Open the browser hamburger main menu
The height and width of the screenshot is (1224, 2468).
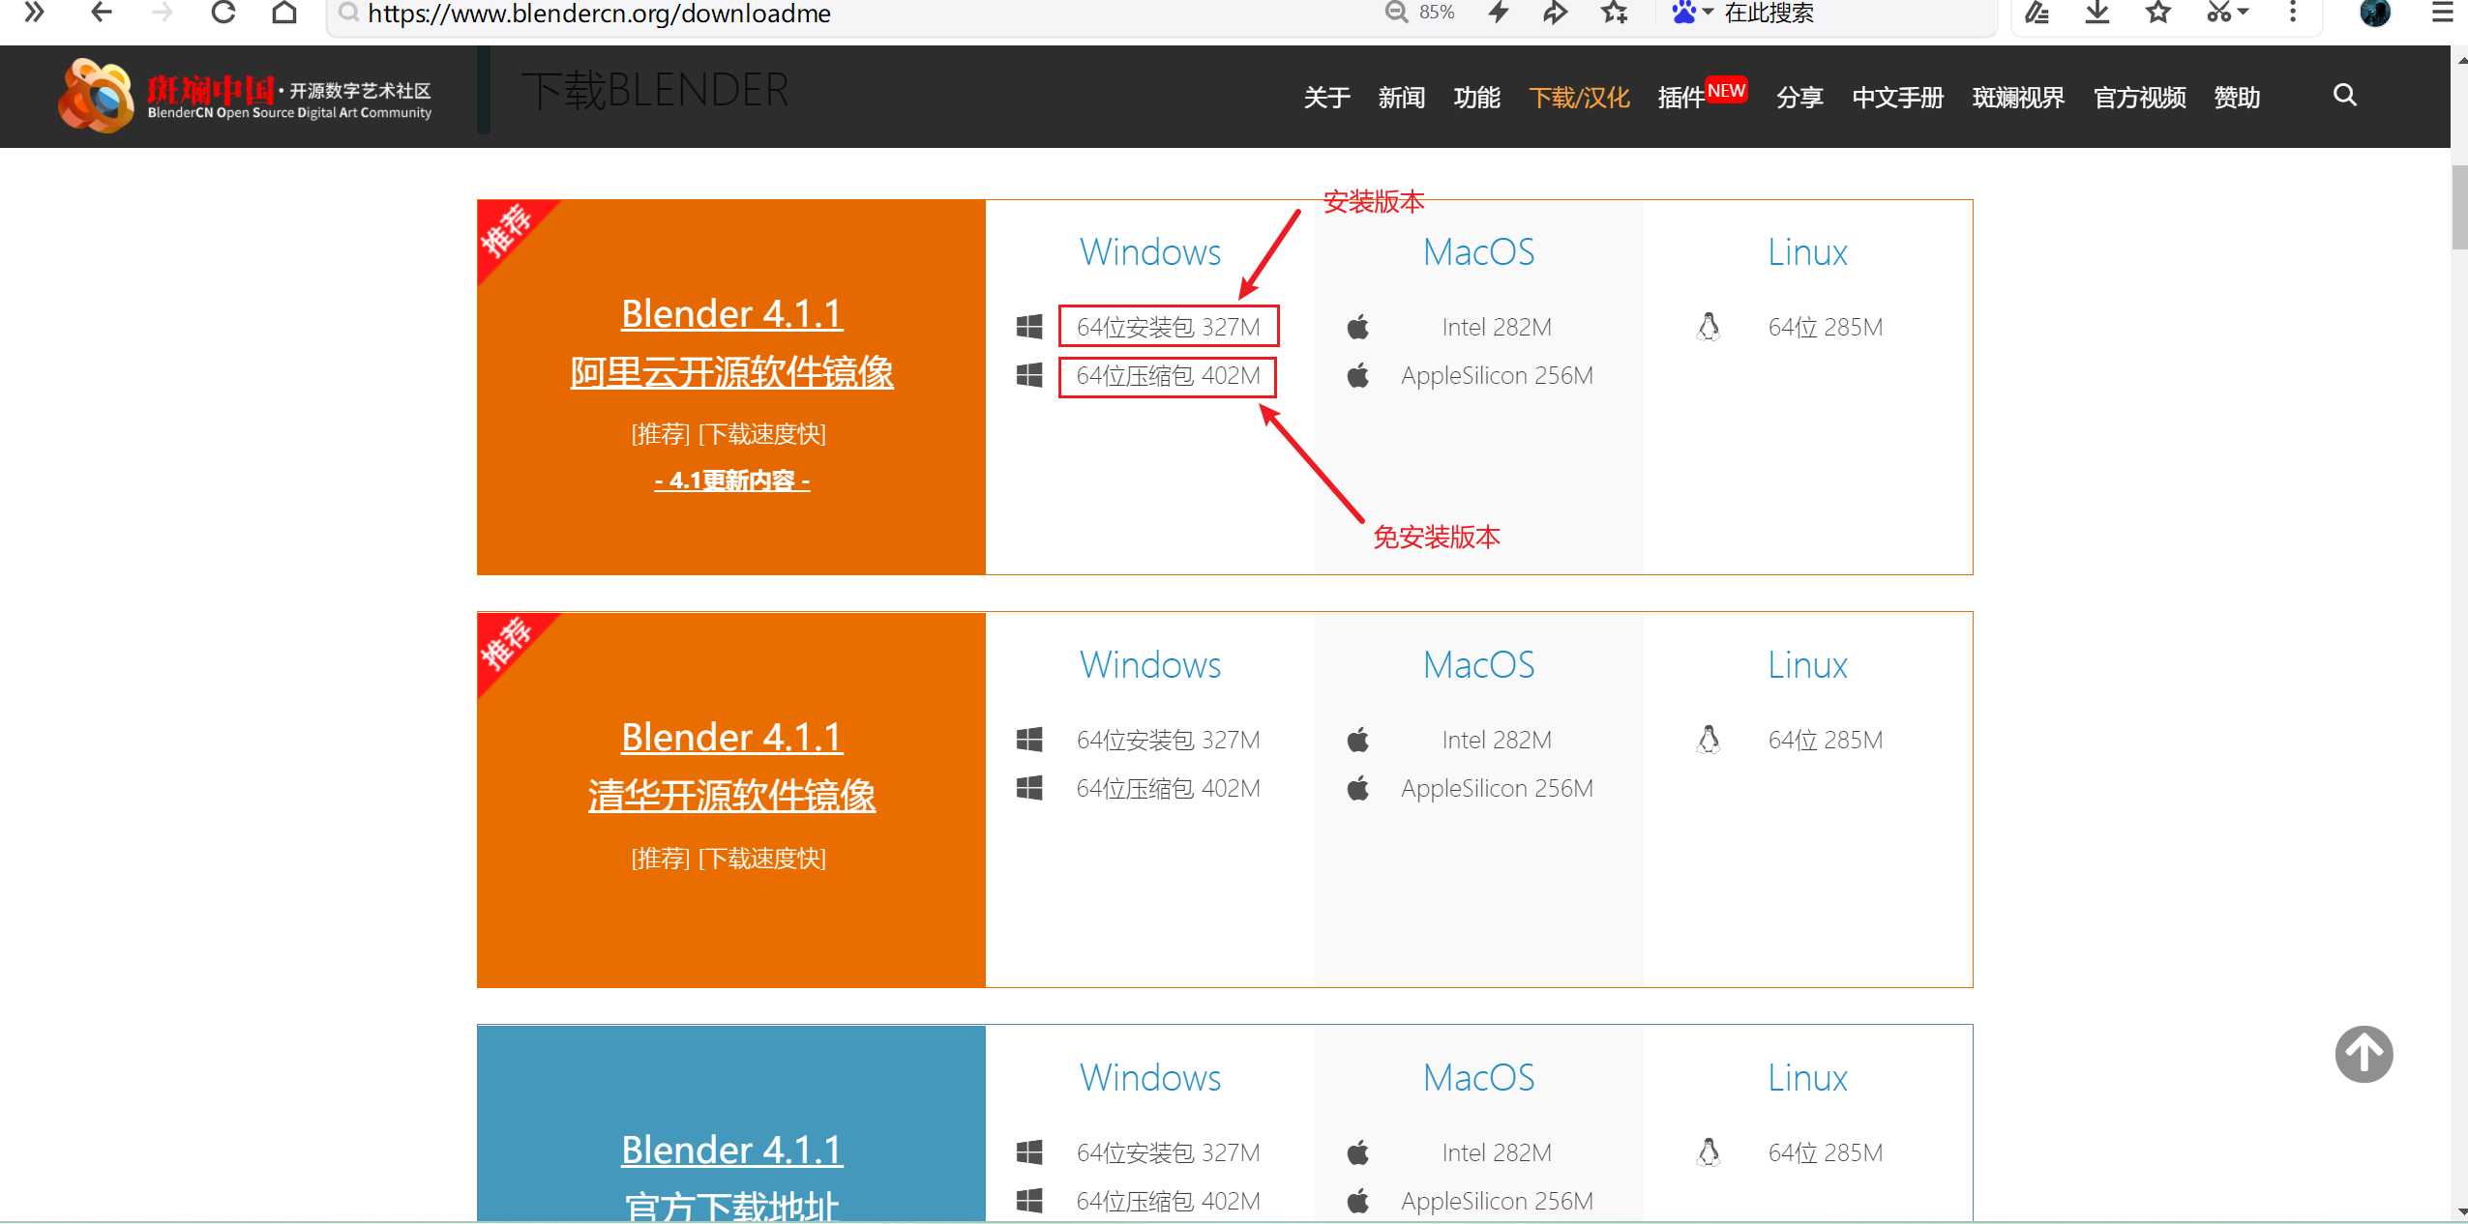pos(2442,13)
